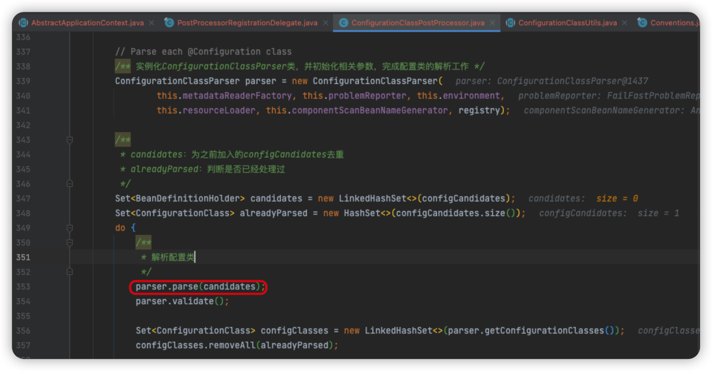The image size is (712, 371).
Task: Click PostProcessorRegistrationDelegate class file icon
Action: 169,23
